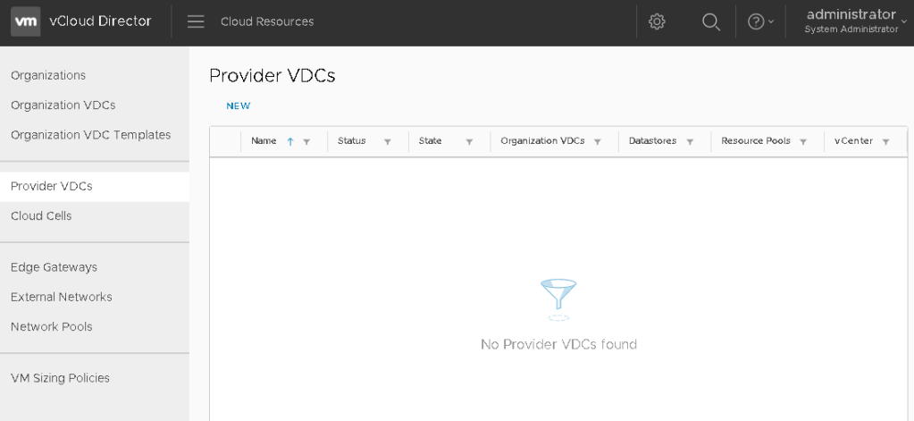
Task: Filter the Datastores column
Action: coord(690,142)
